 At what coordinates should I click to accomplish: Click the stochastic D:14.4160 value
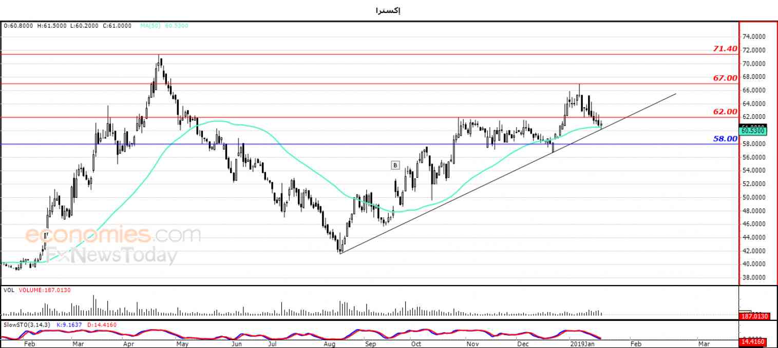pyautogui.click(x=101, y=324)
